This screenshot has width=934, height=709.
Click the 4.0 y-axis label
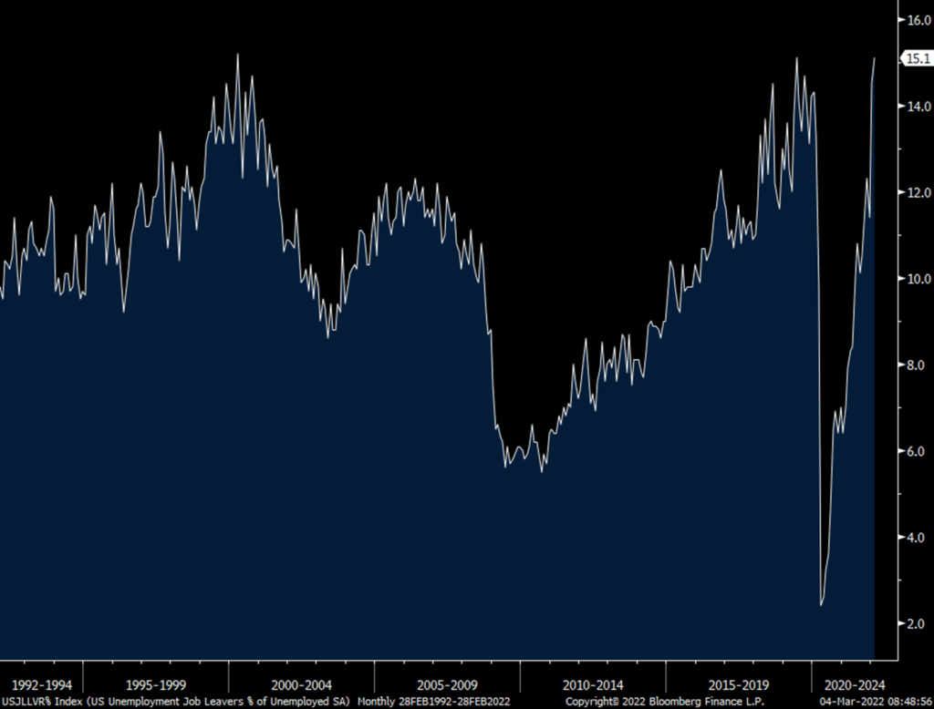(916, 539)
